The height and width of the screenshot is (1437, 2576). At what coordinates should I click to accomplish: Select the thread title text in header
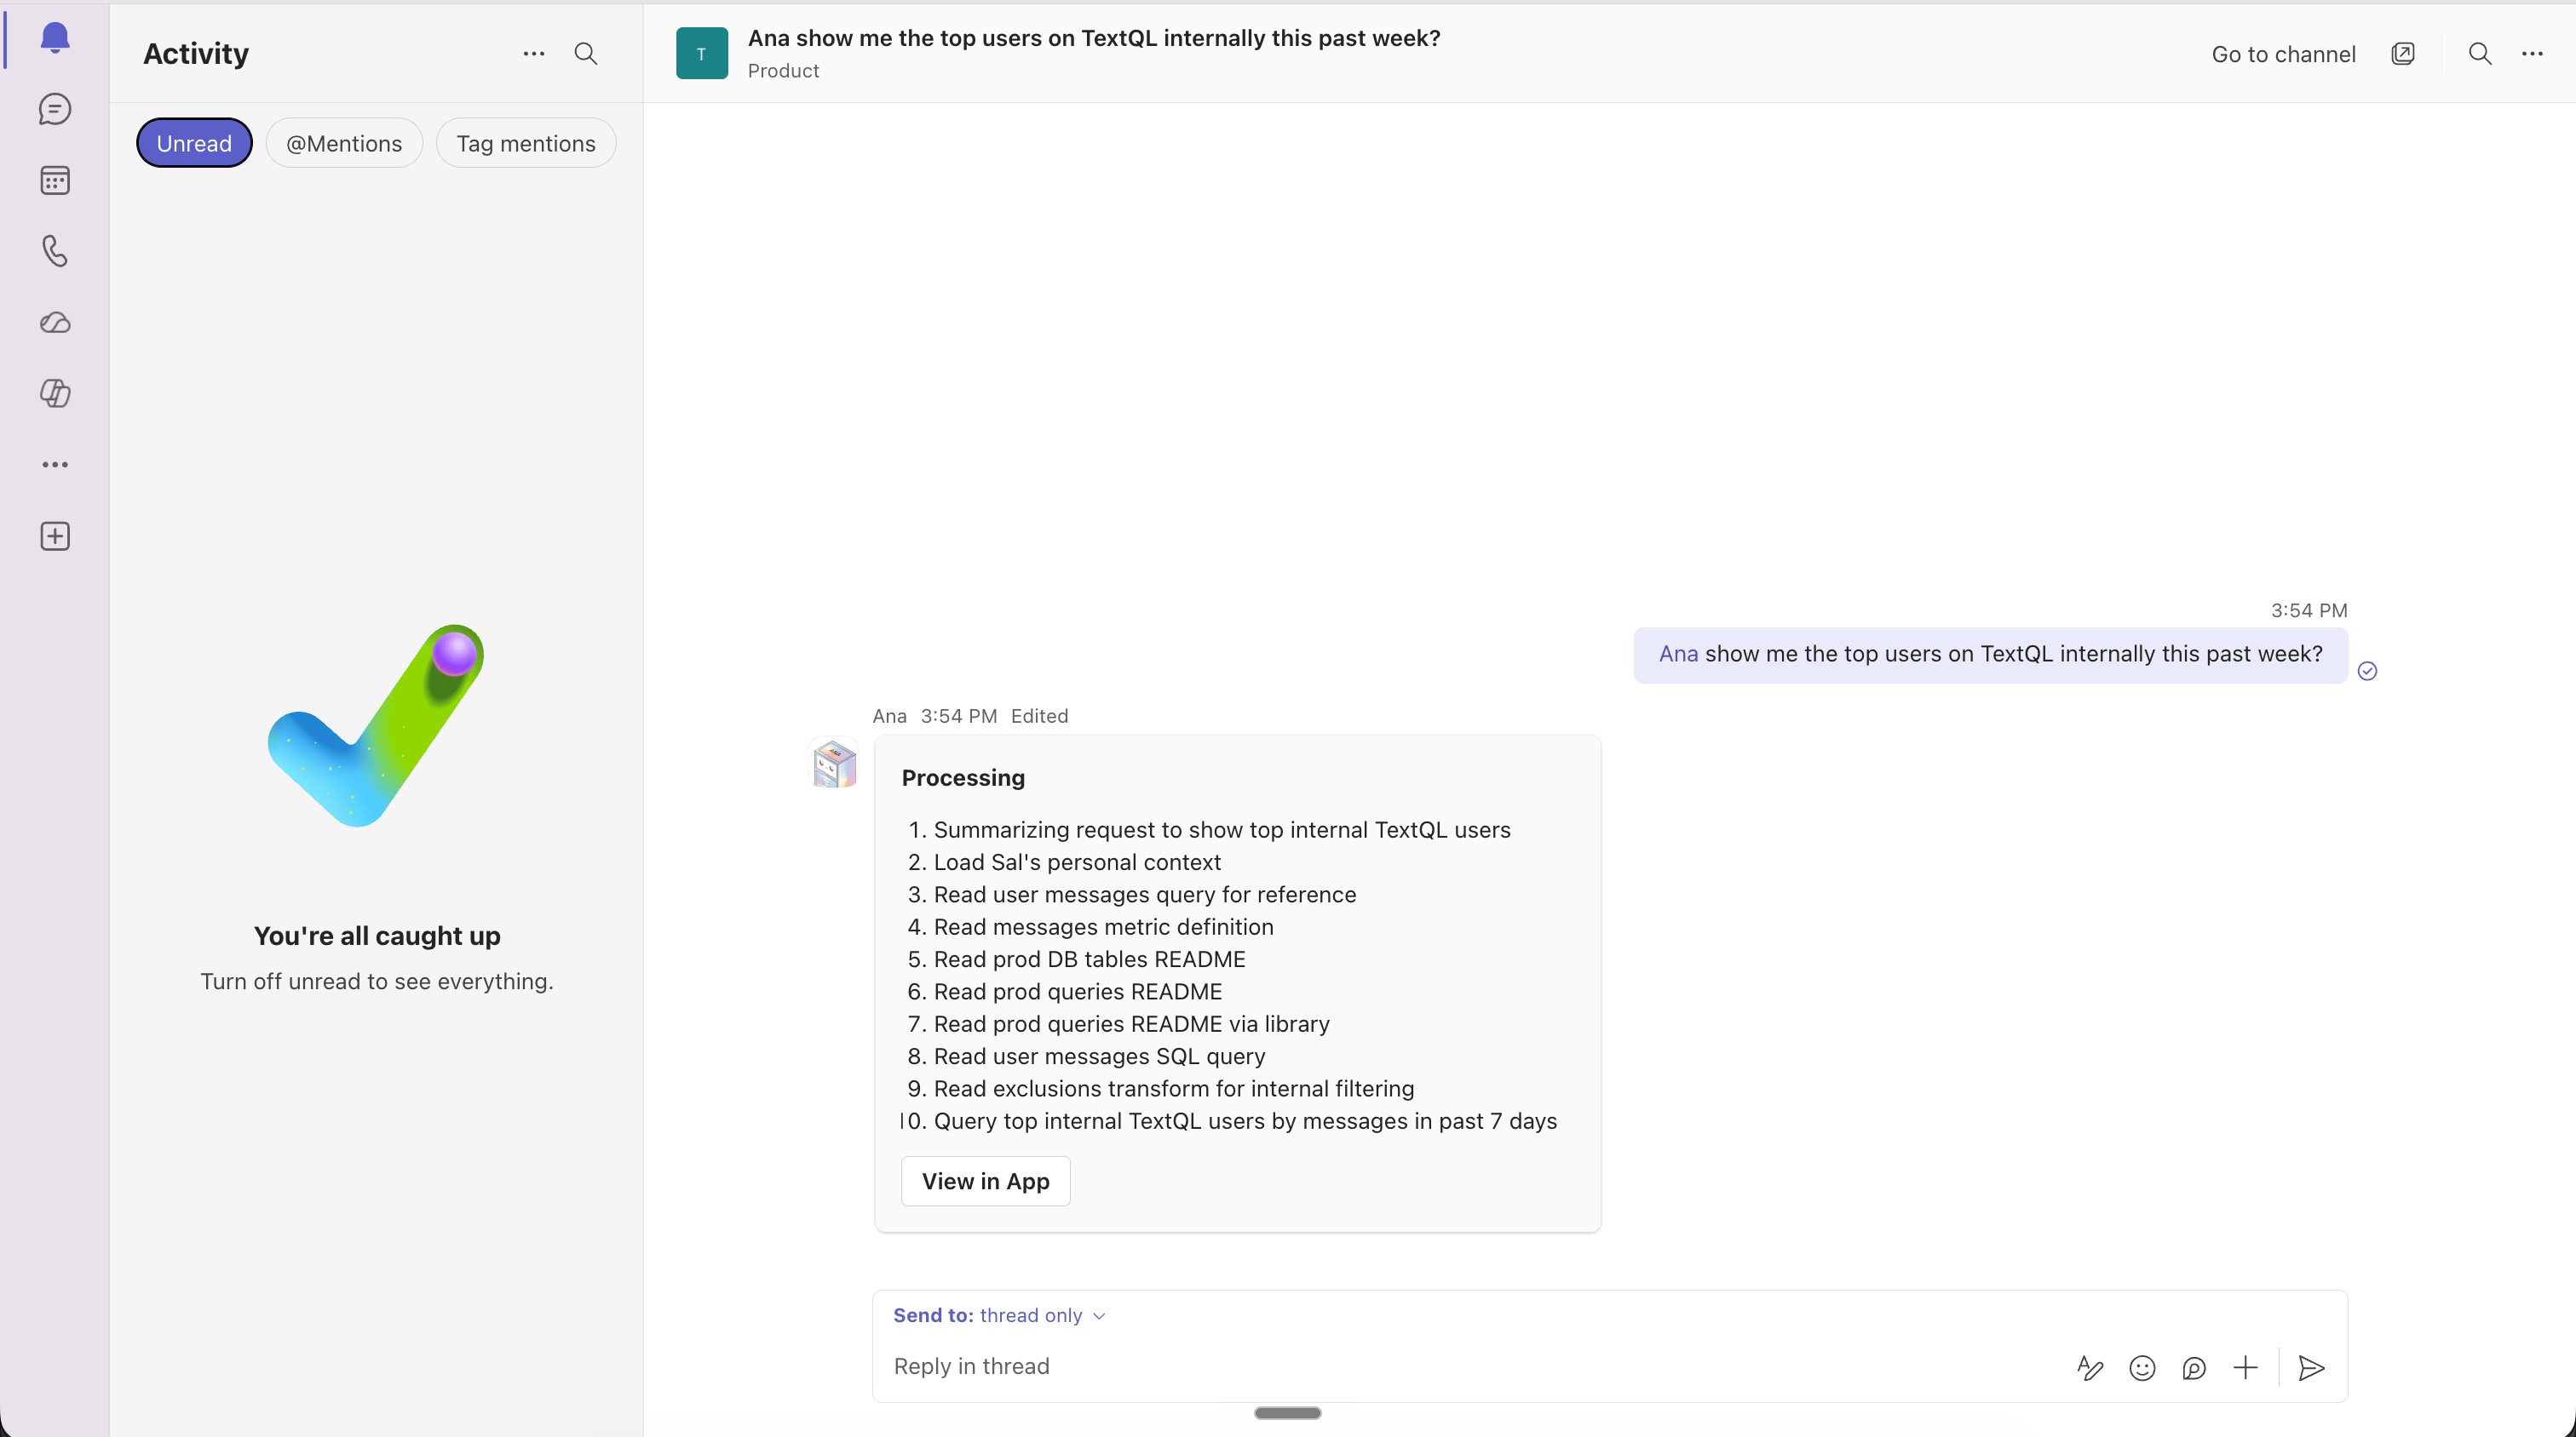pos(1094,38)
